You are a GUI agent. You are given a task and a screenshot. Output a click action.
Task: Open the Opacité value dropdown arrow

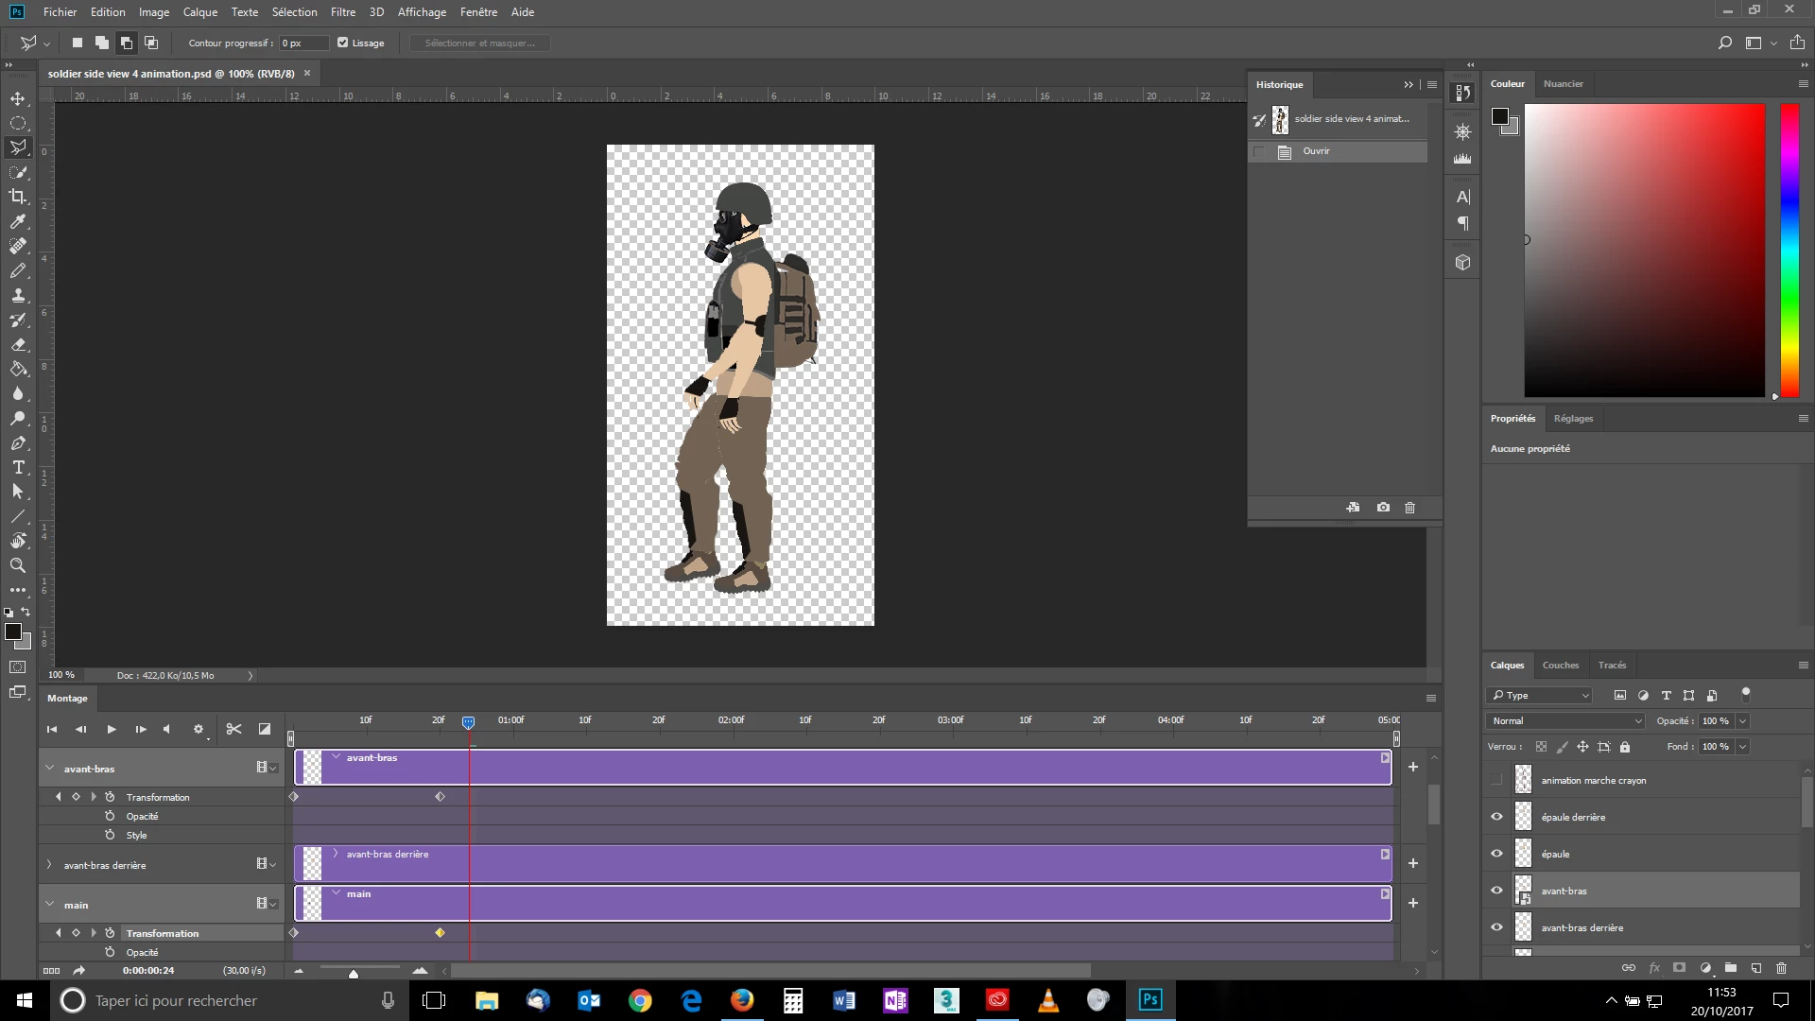pos(1742,721)
